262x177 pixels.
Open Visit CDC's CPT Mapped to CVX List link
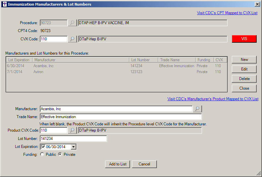click(x=227, y=13)
